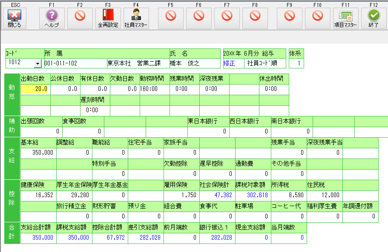Select the 厚生年金保険 field showing 29,280
The image size is (388, 252).
(74, 195)
